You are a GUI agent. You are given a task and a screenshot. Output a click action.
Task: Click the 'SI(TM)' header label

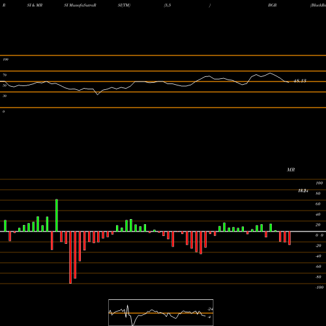[124, 5]
